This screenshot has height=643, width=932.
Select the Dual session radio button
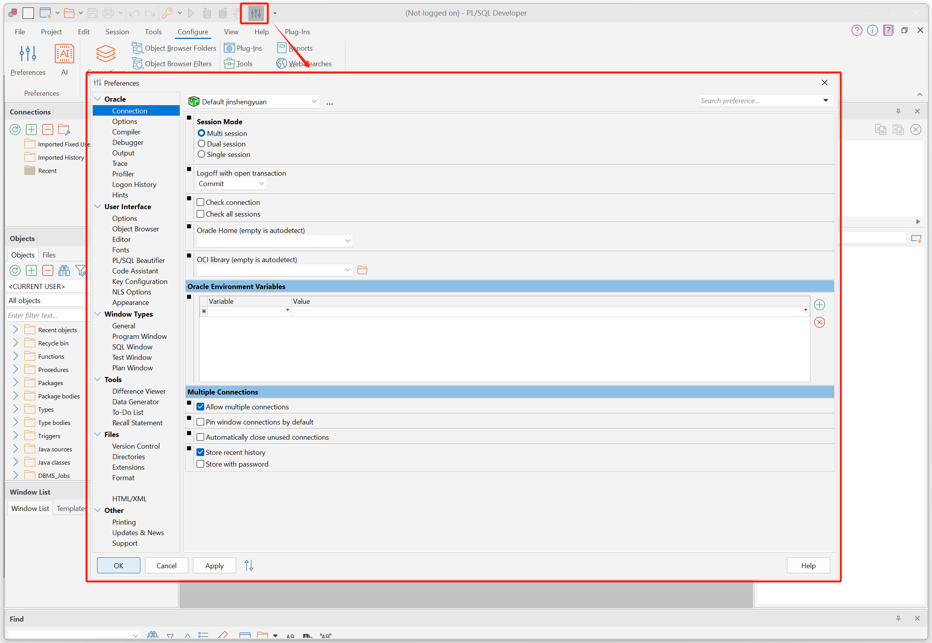tap(201, 144)
